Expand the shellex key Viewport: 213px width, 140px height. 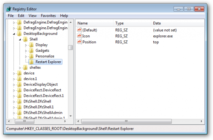[20, 68]
